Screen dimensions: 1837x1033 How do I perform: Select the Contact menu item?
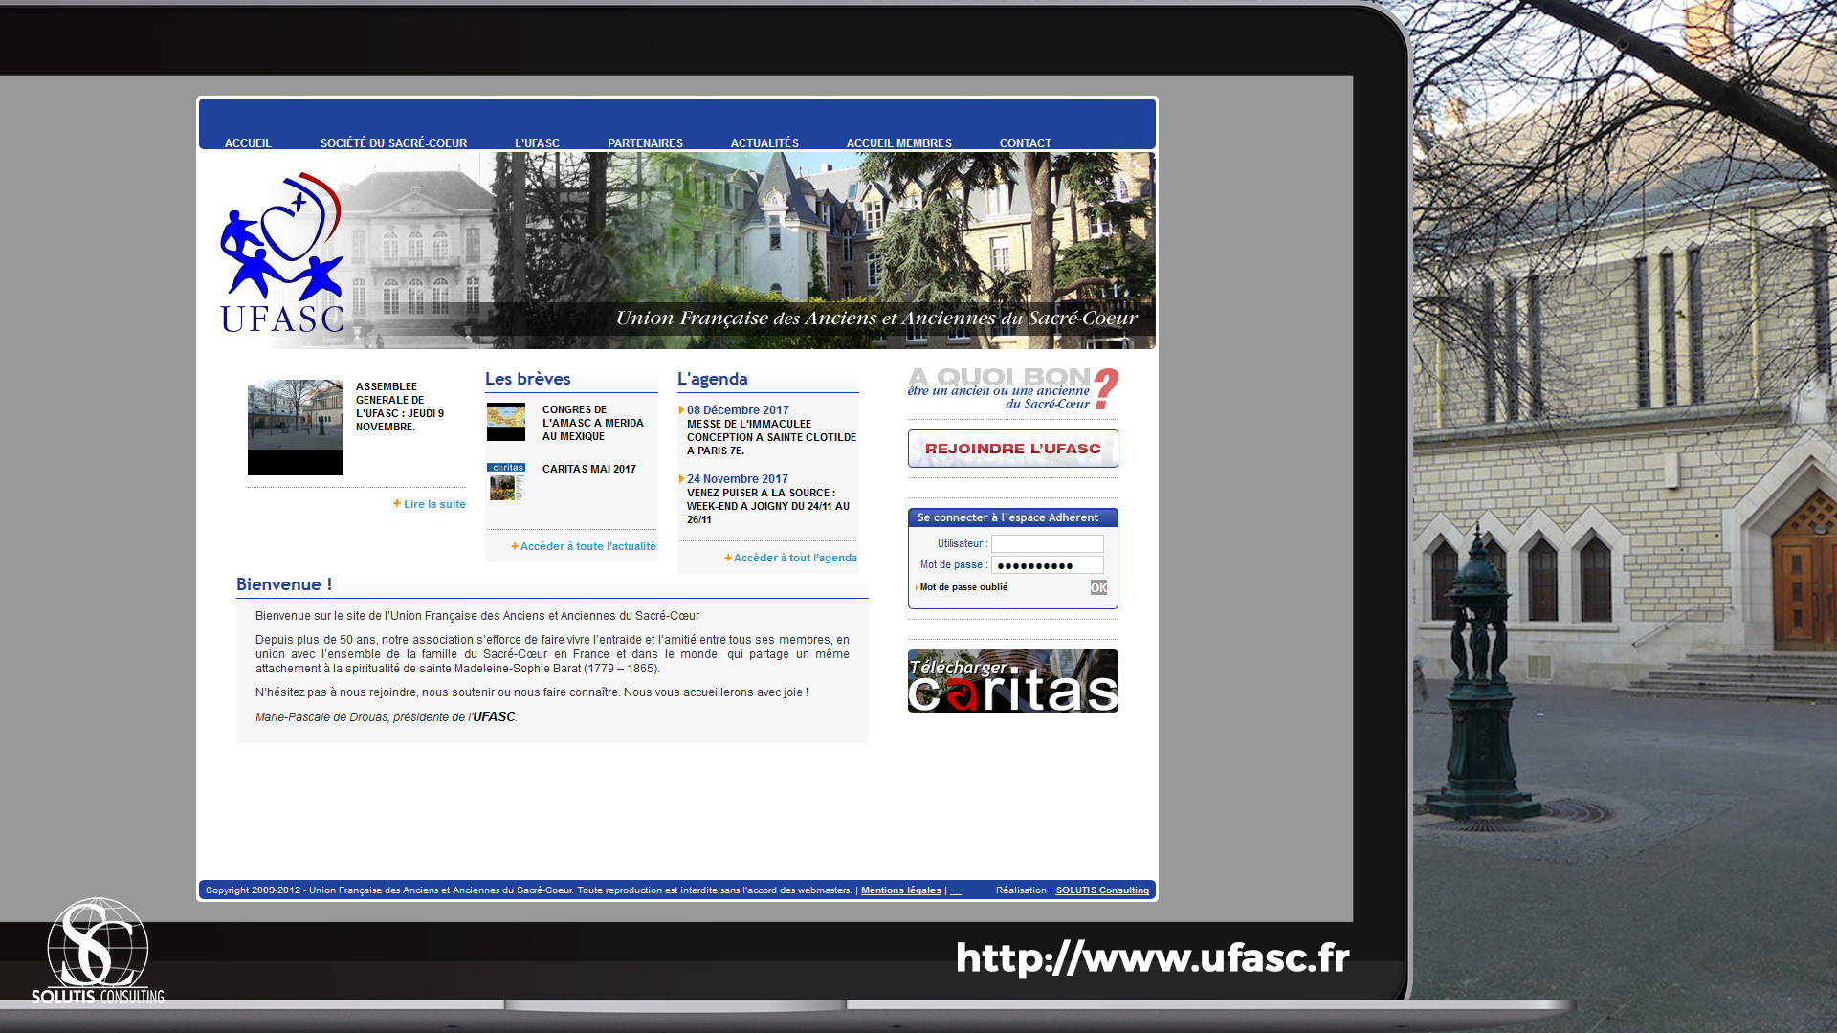tap(1025, 143)
